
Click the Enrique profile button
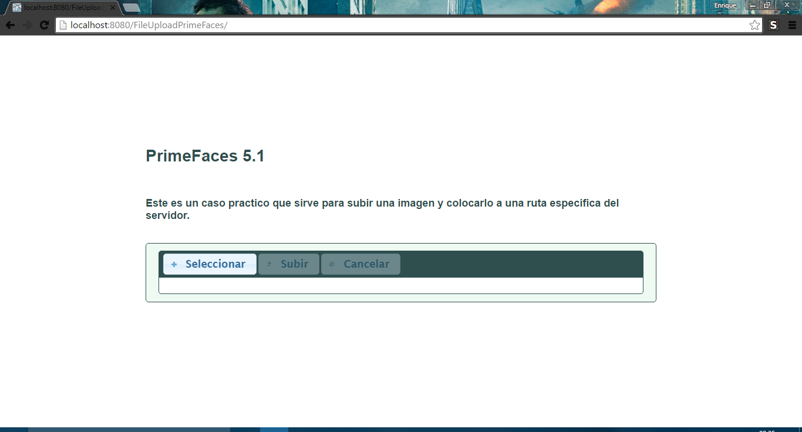pyautogui.click(x=725, y=5)
